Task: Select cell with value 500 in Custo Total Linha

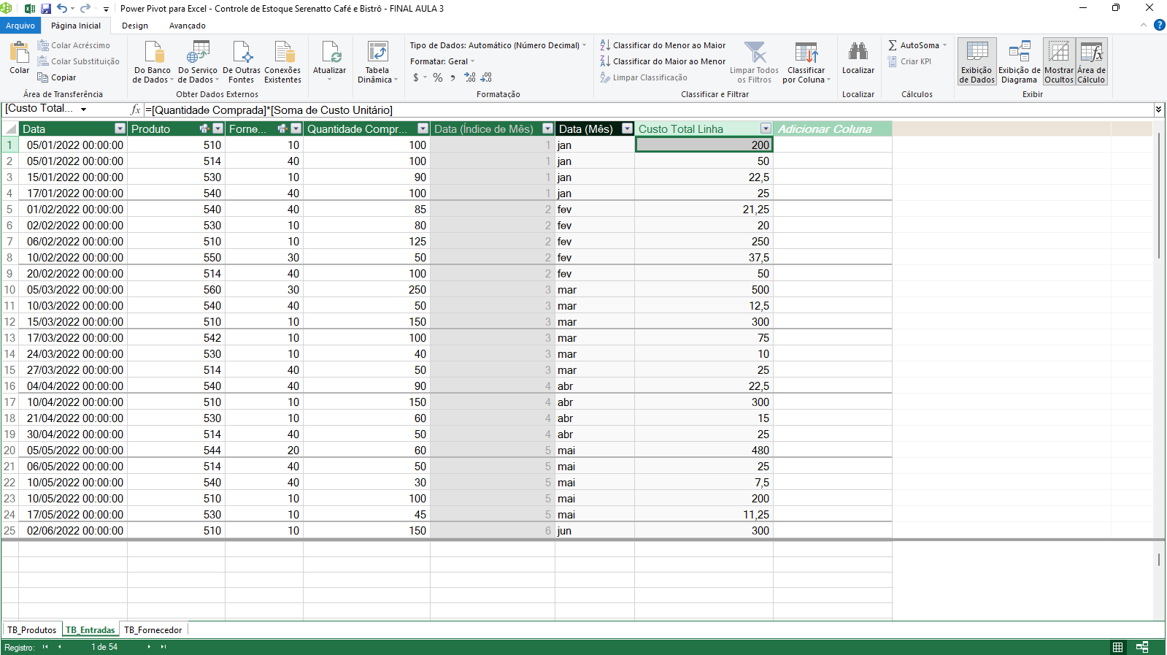Action: (704, 290)
